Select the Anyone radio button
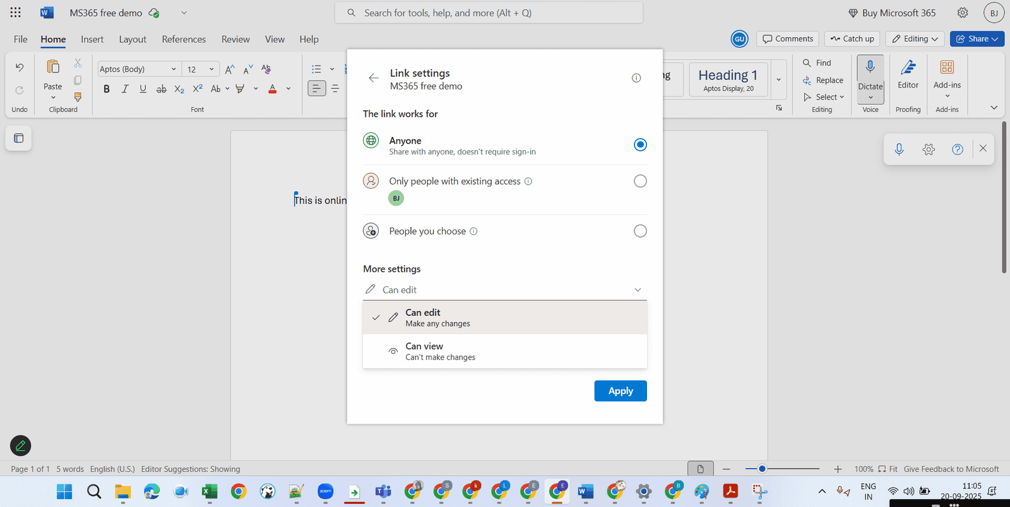This screenshot has width=1010, height=507. coord(640,145)
